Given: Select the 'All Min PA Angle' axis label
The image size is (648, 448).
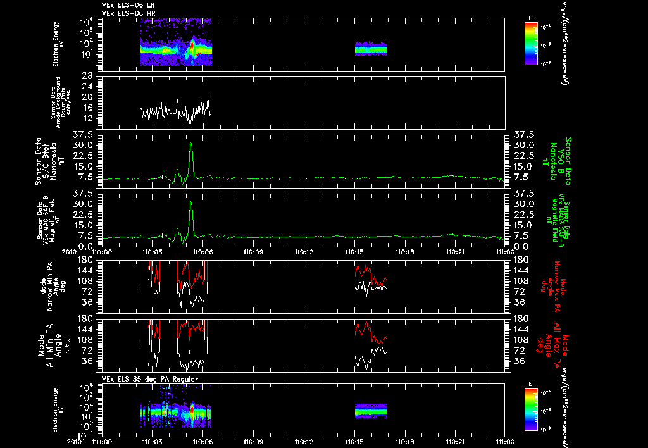Looking at the screenshot, I should tap(53, 345).
